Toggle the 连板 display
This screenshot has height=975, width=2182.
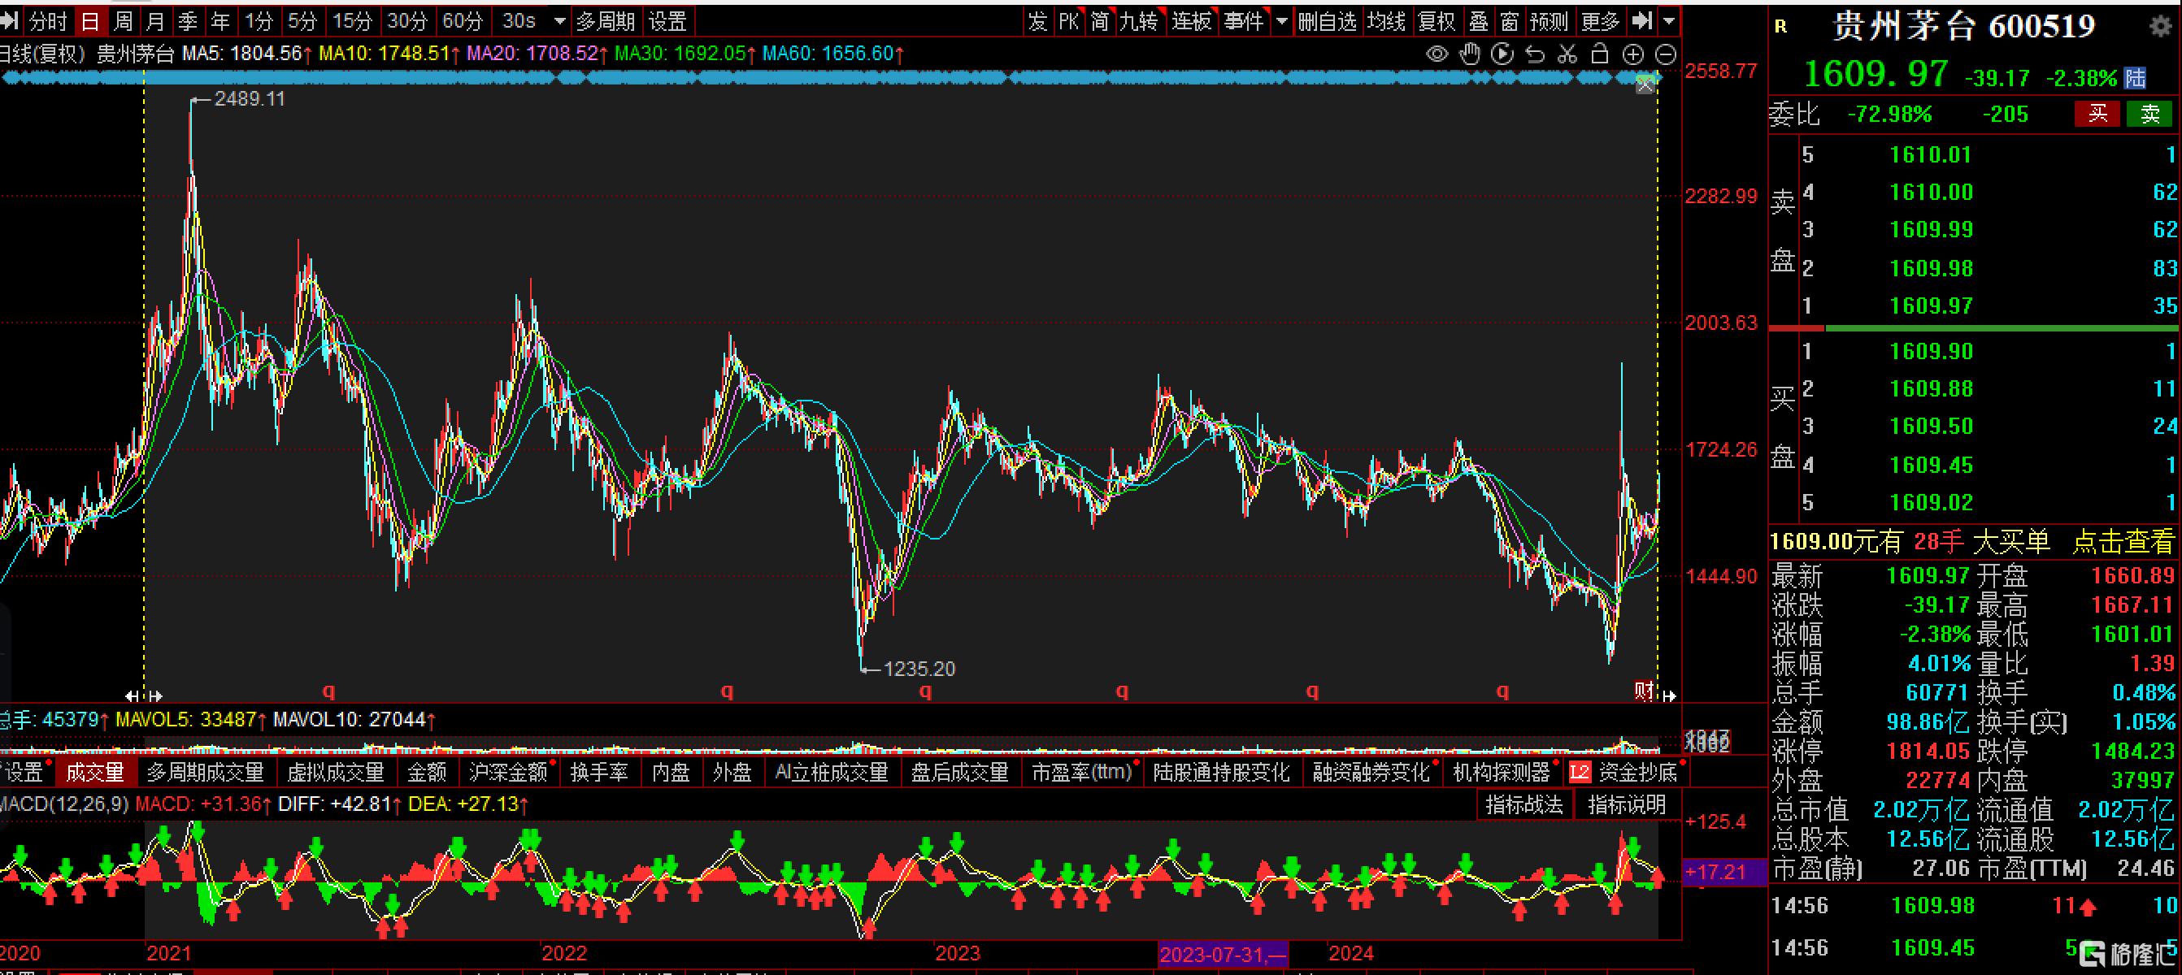click(1191, 21)
